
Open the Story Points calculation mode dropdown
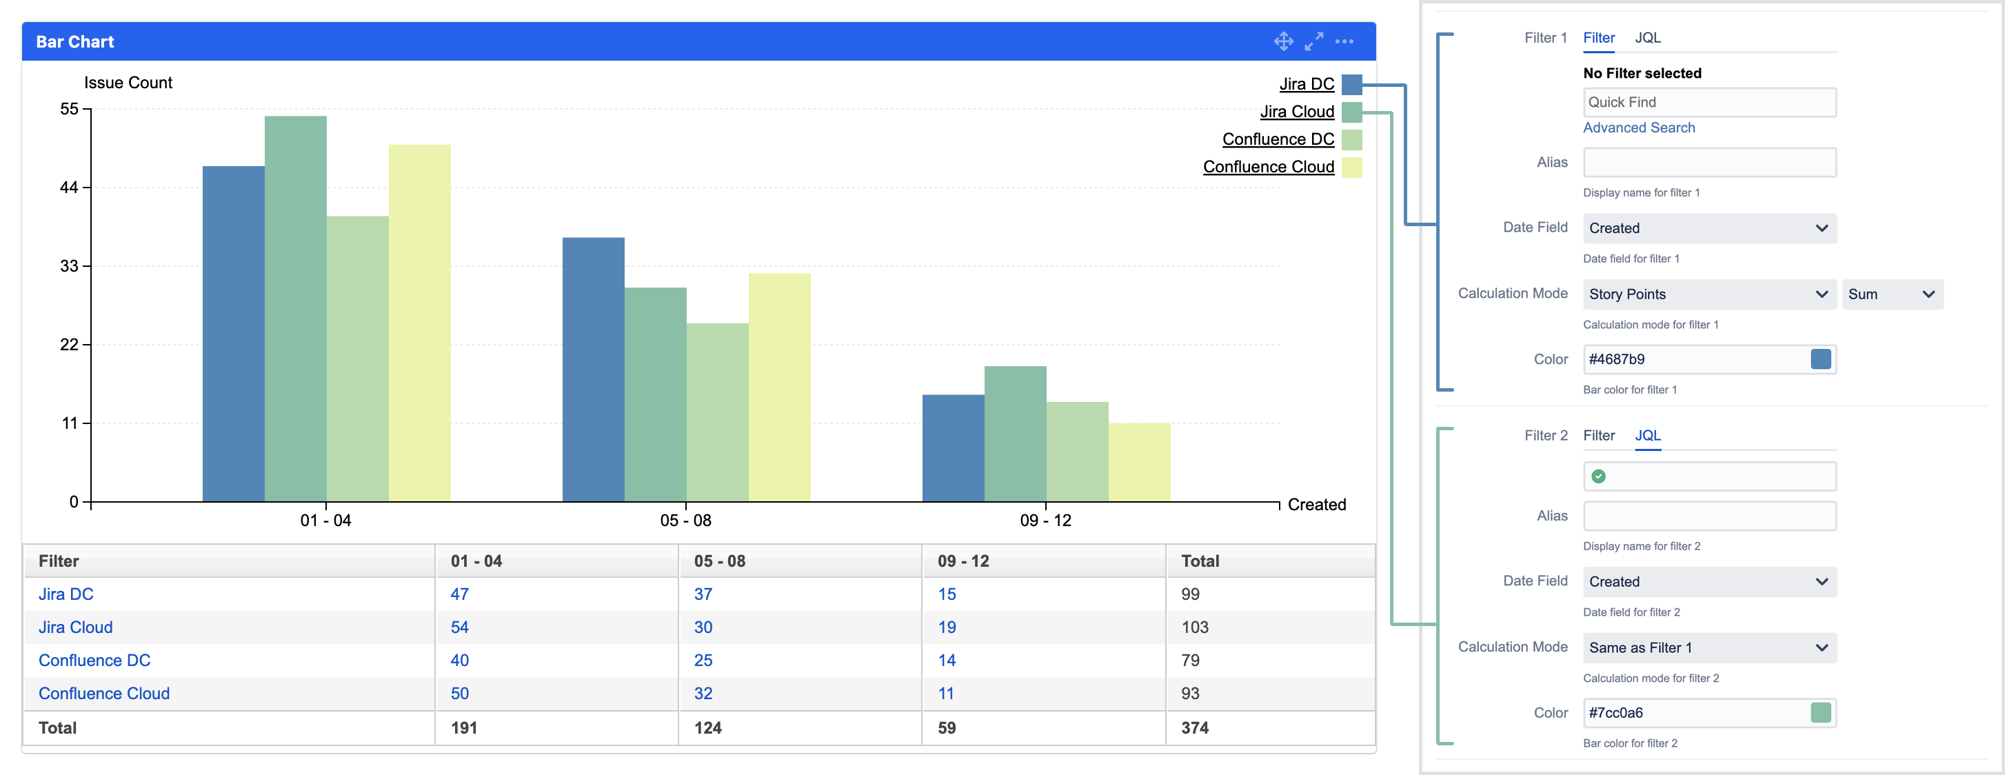1709,294
